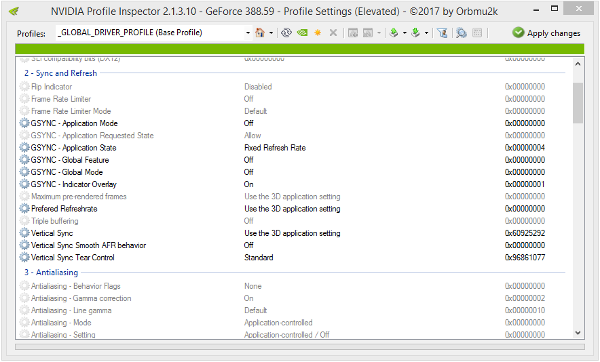Viewport: 600px width, 362px height.
Task: Click faded gear icon of Frame Rate Limiter
Action: tap(24, 98)
